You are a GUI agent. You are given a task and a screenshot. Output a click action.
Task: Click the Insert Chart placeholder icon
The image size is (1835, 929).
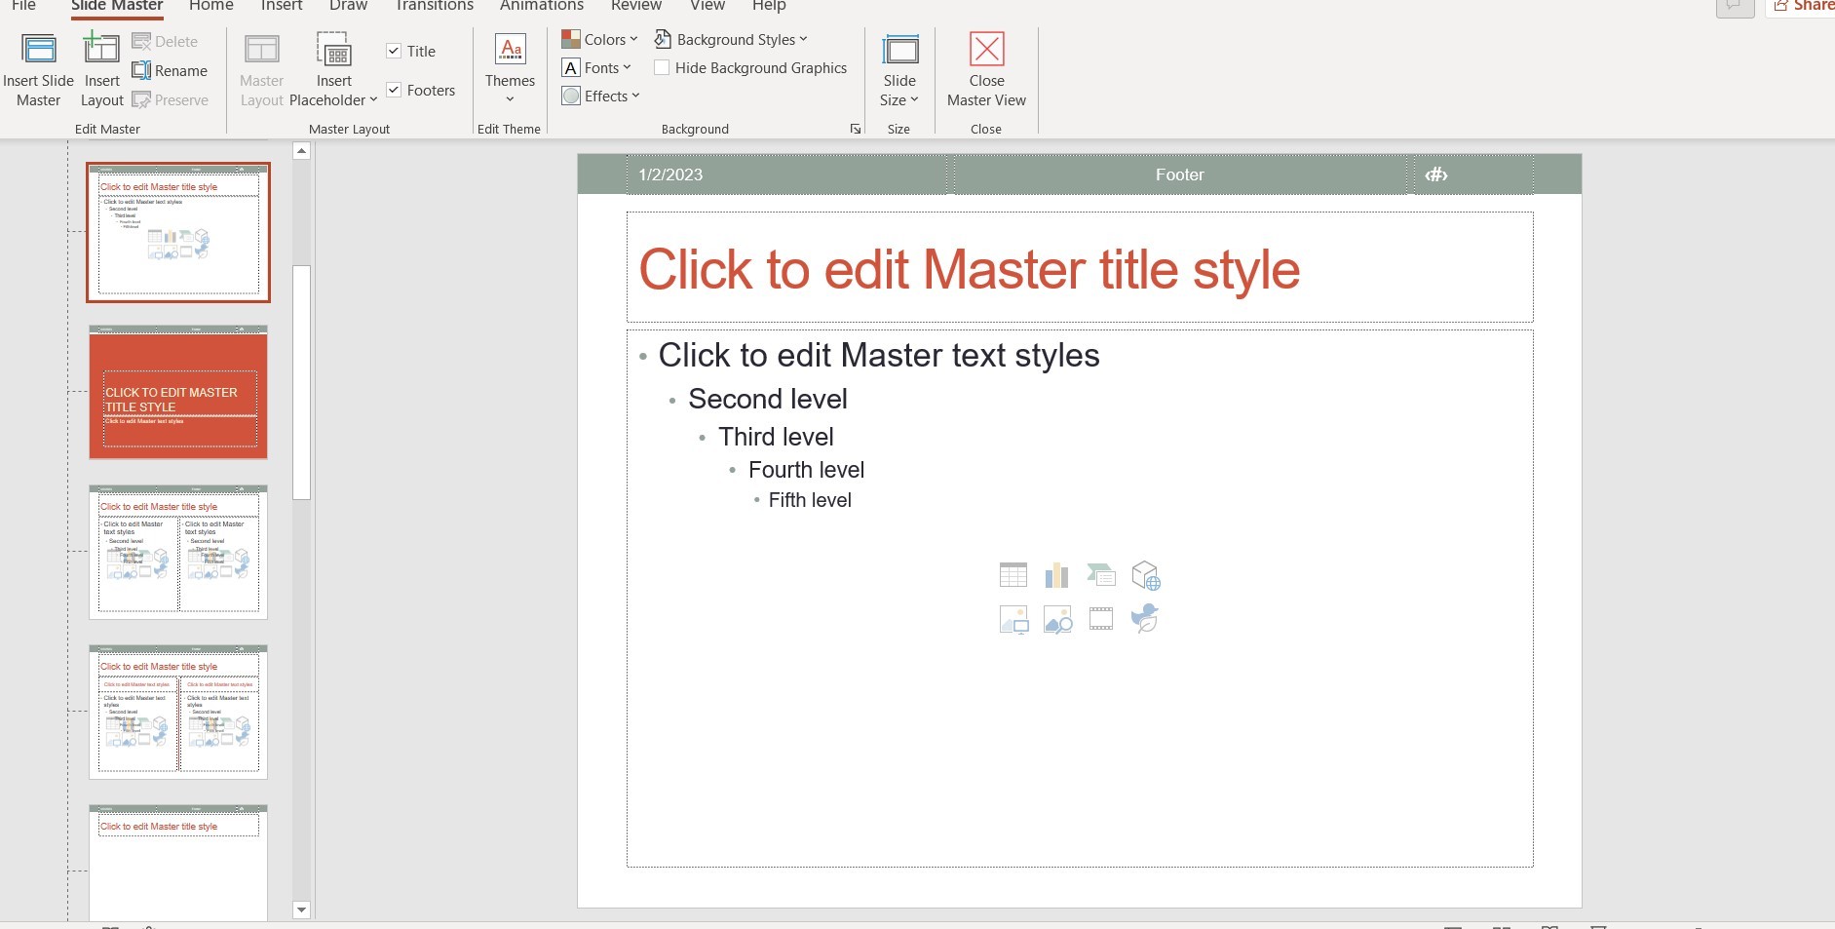click(1056, 575)
